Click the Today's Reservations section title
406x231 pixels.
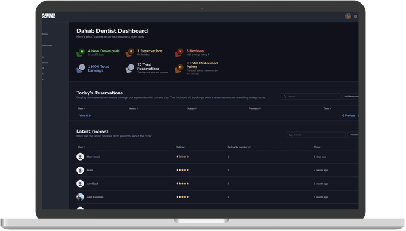[x=99, y=93]
